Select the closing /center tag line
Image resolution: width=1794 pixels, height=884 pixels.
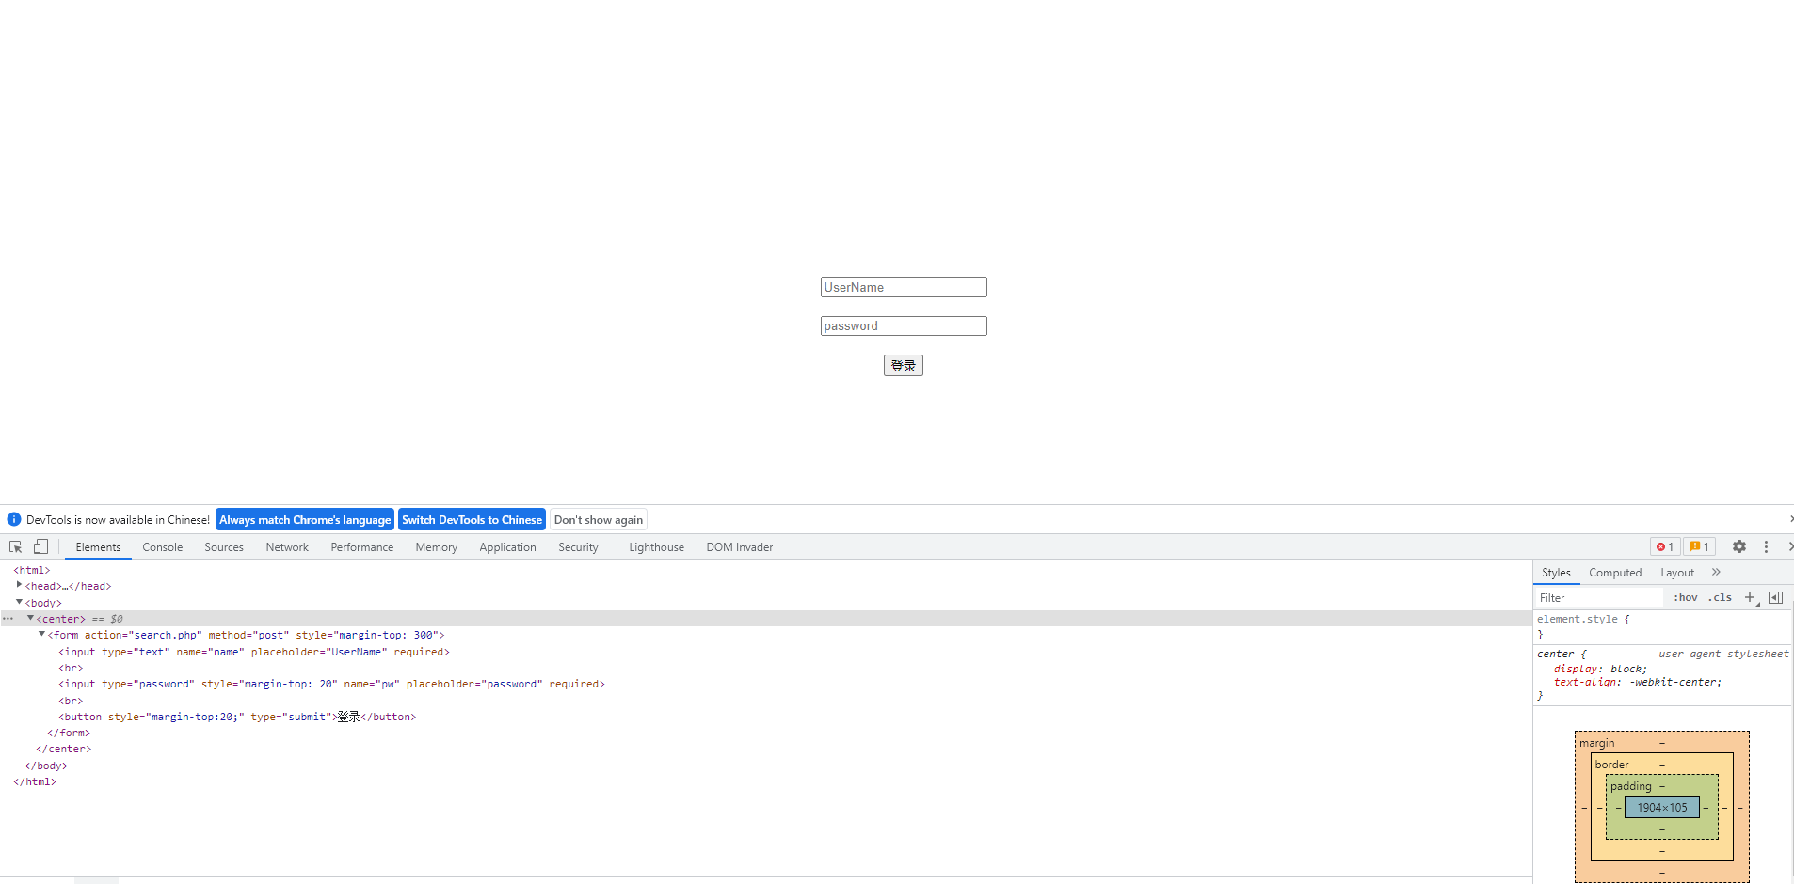click(x=64, y=749)
